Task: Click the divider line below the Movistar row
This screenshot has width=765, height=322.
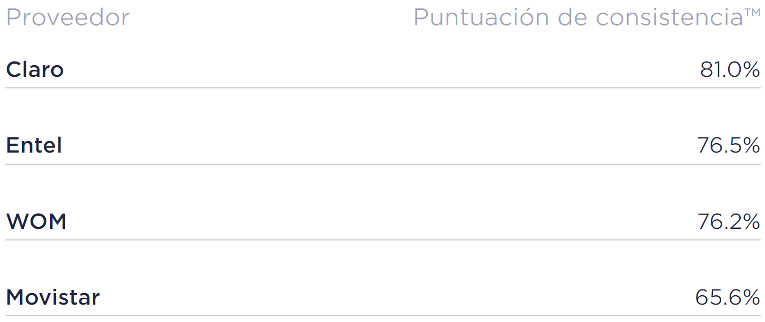Action: tap(382, 316)
